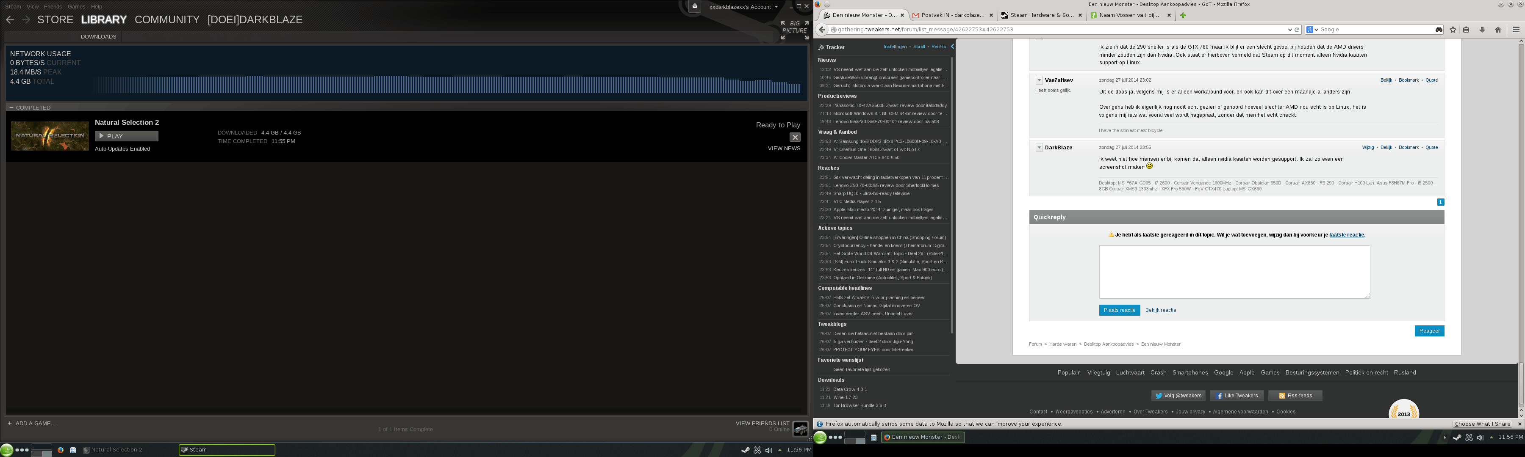Click the laatste reactie link
Viewport: 1525px width, 457px height.
1346,235
